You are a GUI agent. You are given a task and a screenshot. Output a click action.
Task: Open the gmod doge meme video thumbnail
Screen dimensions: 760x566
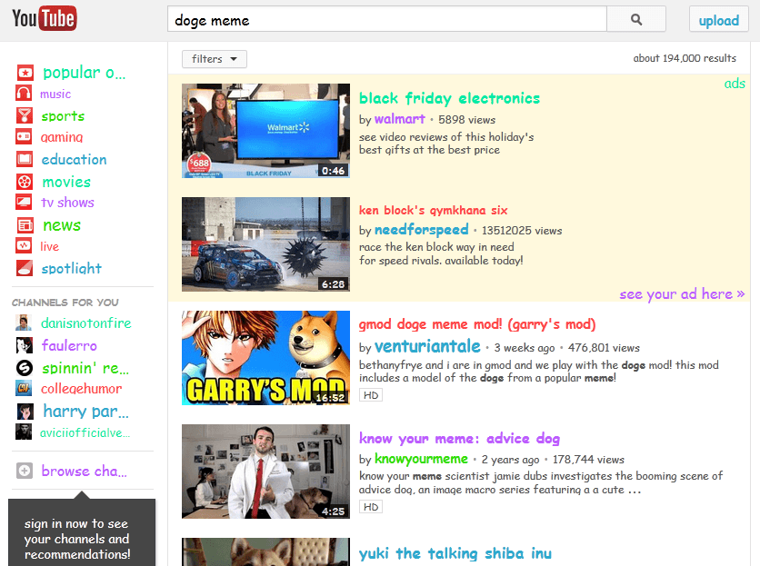pyautogui.click(x=266, y=357)
